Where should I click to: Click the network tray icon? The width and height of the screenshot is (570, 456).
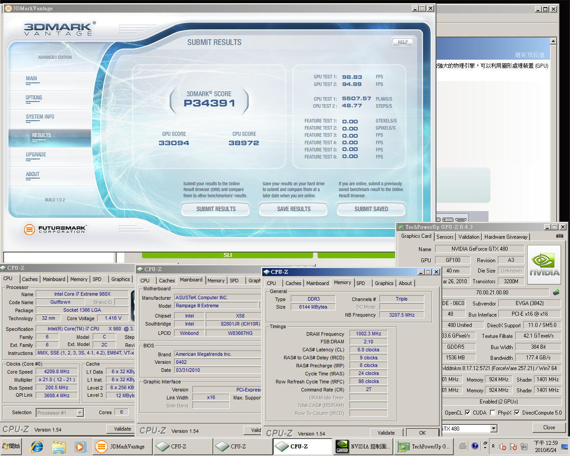click(524, 447)
